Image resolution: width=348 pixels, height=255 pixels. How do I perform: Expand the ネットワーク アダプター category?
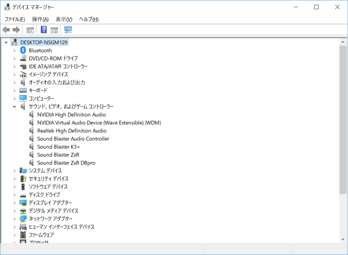pyautogui.click(x=15, y=219)
